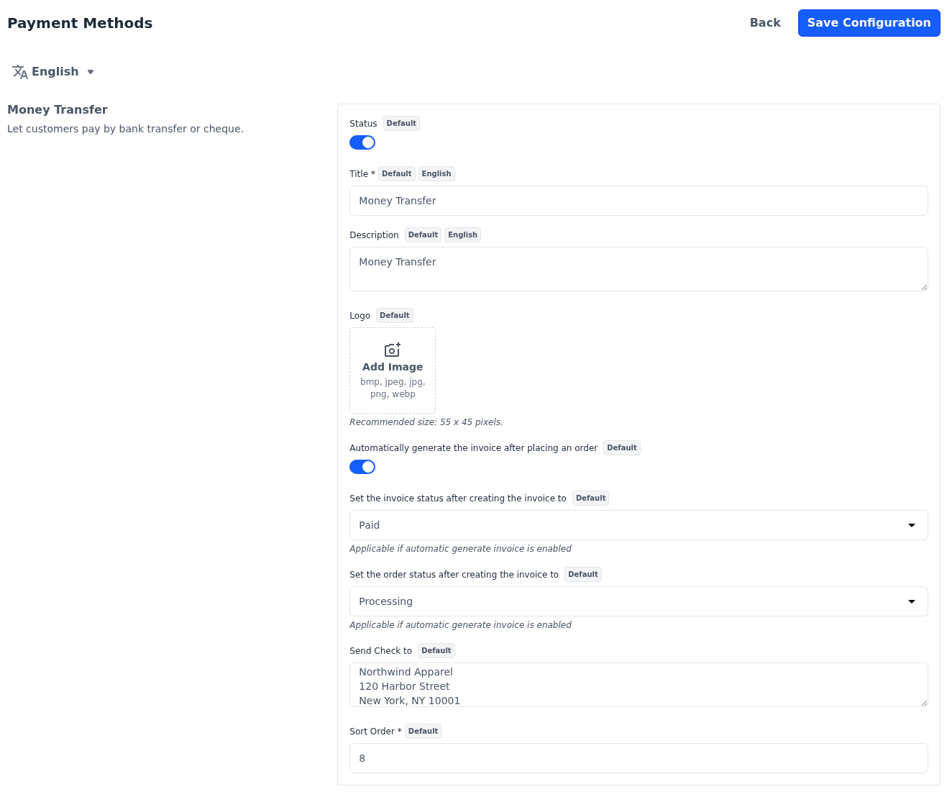Click the Title input field
The width and height of the screenshot is (952, 797).
pos(639,201)
